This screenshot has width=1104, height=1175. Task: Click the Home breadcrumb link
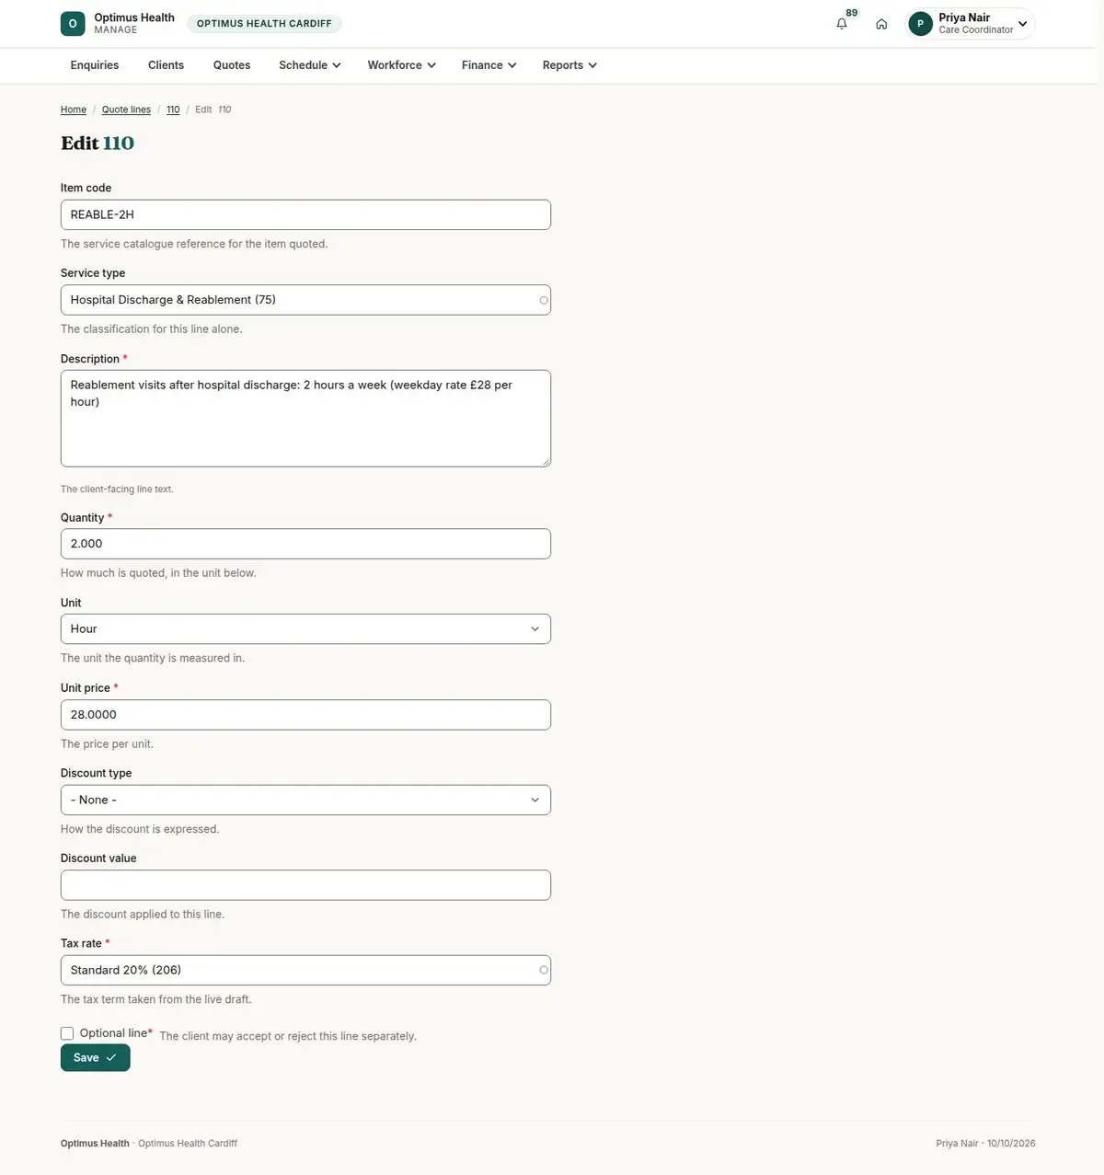point(74,109)
